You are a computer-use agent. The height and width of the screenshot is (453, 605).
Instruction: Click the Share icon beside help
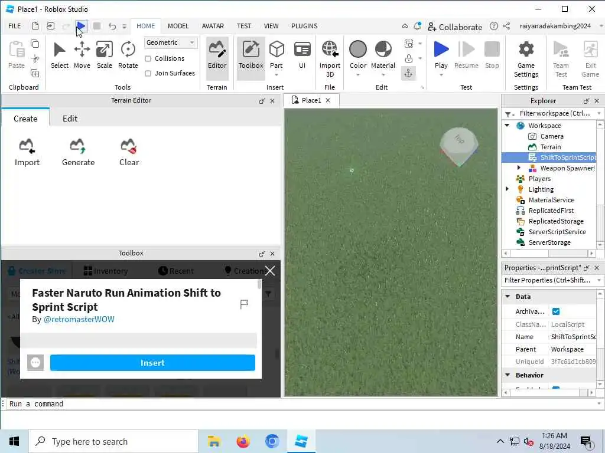[506, 26]
